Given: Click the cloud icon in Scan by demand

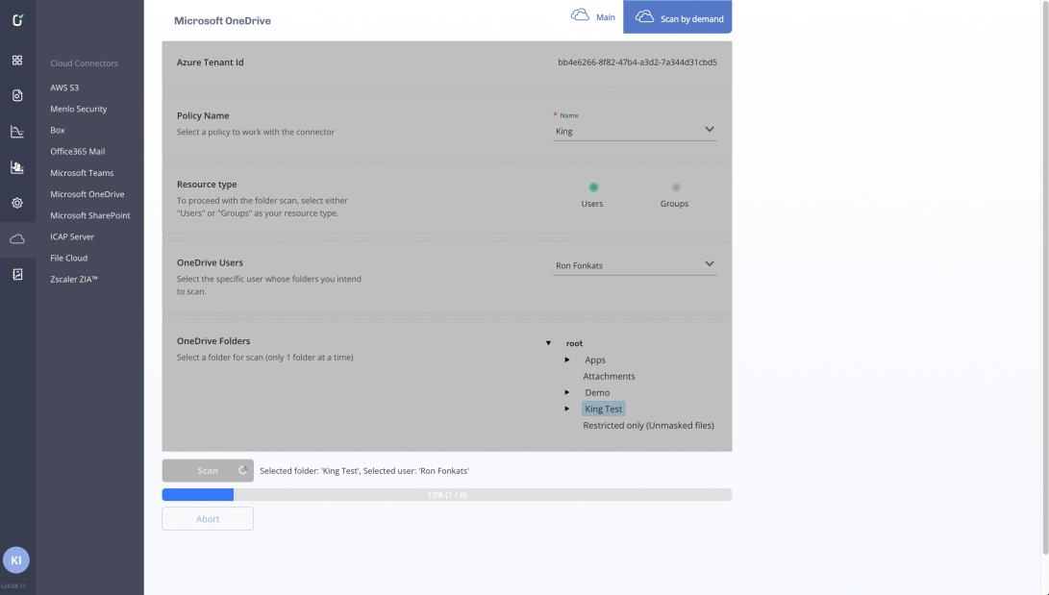Looking at the screenshot, I should (645, 16).
